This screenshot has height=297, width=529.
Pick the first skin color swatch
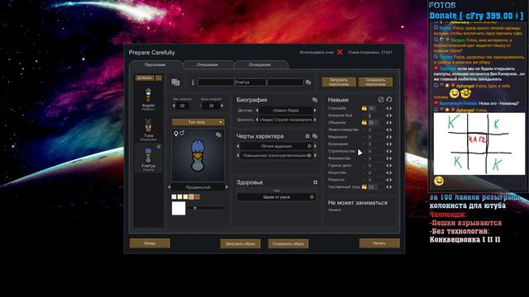[174, 196]
